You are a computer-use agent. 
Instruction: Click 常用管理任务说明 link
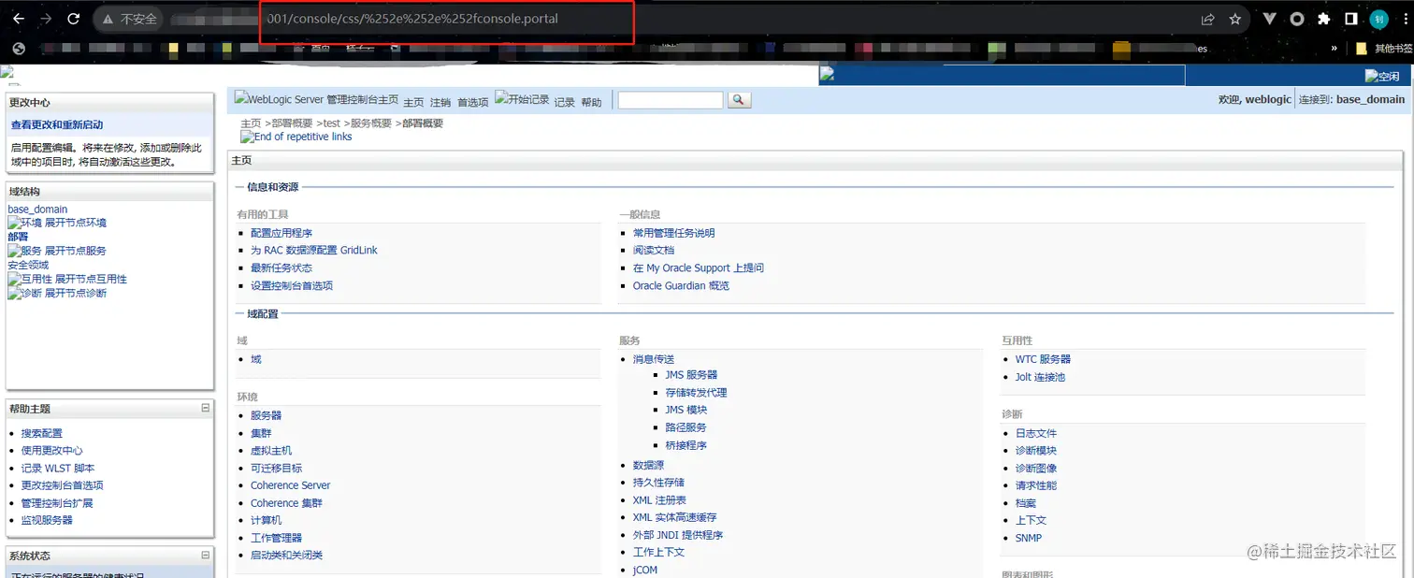[673, 233]
